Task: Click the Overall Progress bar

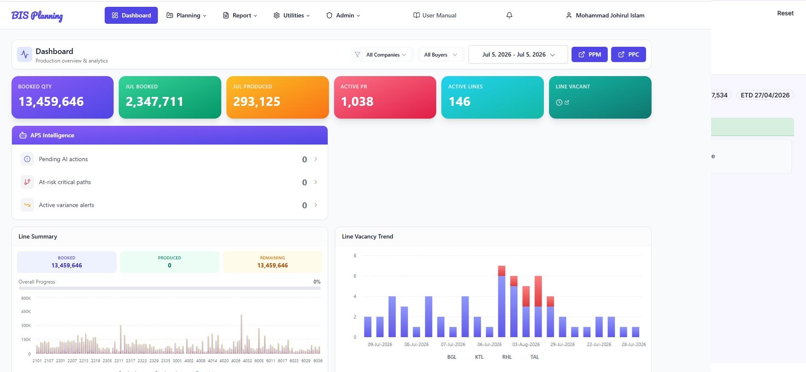Action: click(x=169, y=288)
